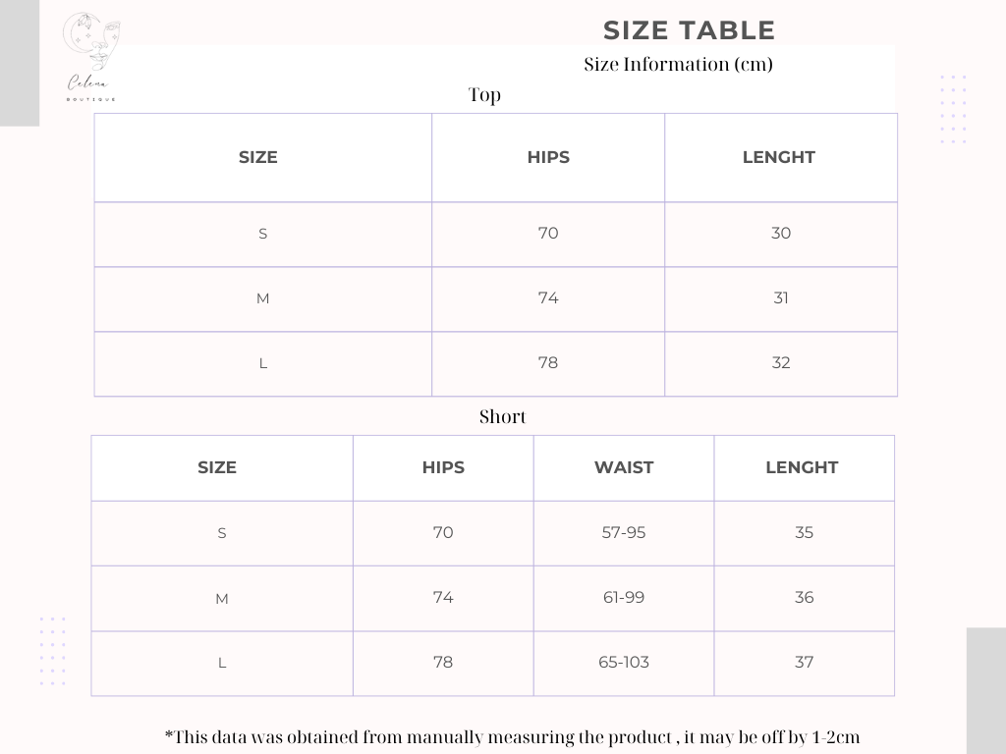Click length value 32 in the Top table
Image resolution: width=1006 pixels, height=754 pixels.
[781, 362]
